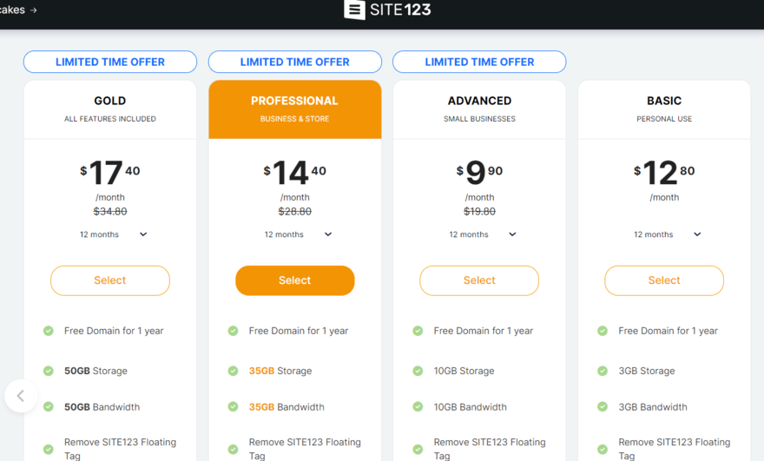The height and width of the screenshot is (461, 764).
Task: Click checkmark beside 10GB Bandwidth
Action: pos(418,406)
